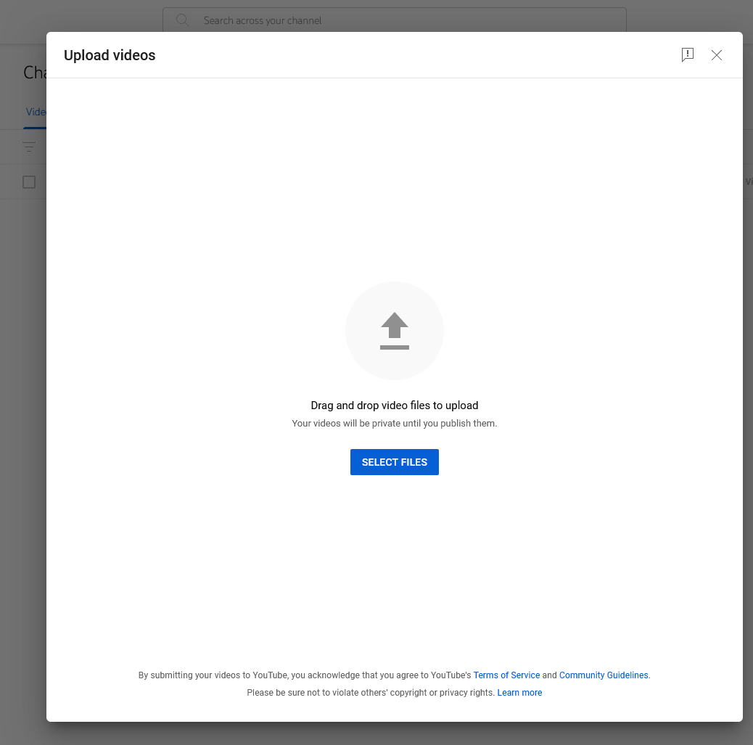Toggle the select-all checkbox in background page

pos(29,182)
